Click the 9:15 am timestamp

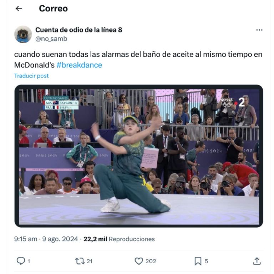click(26, 239)
